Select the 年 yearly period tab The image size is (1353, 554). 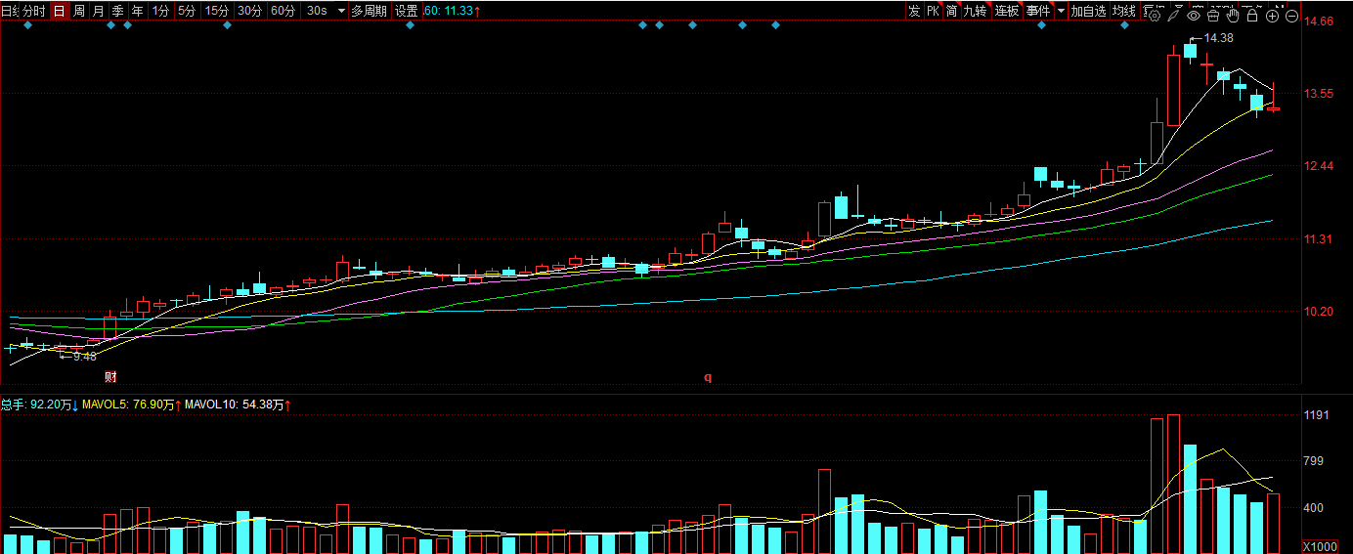pos(137,11)
